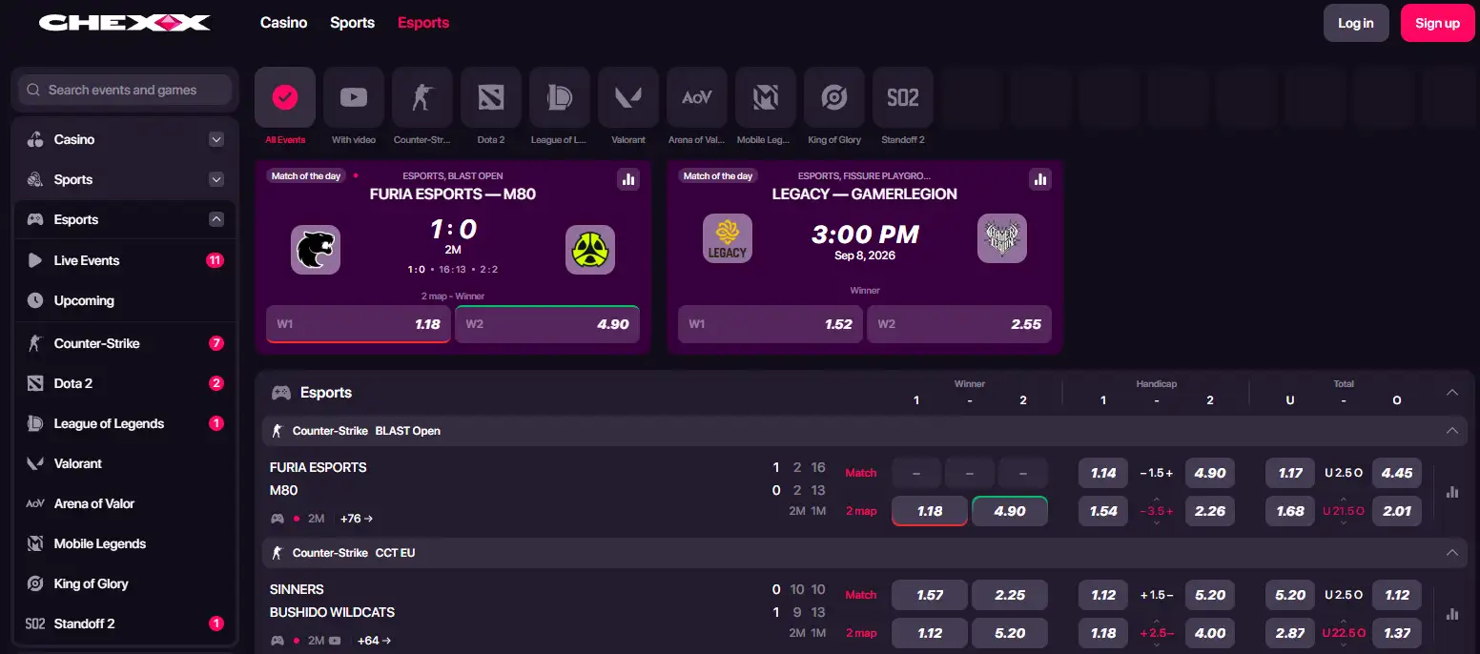Open statistics for FURIA vs M80 card
The image size is (1480, 654).
(628, 178)
